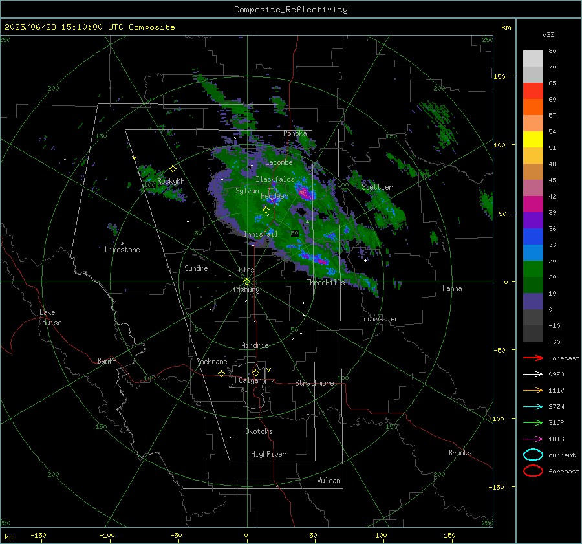Click the yellow diamond marker near Cochrane
This screenshot has height=544, width=582.
coord(221,373)
